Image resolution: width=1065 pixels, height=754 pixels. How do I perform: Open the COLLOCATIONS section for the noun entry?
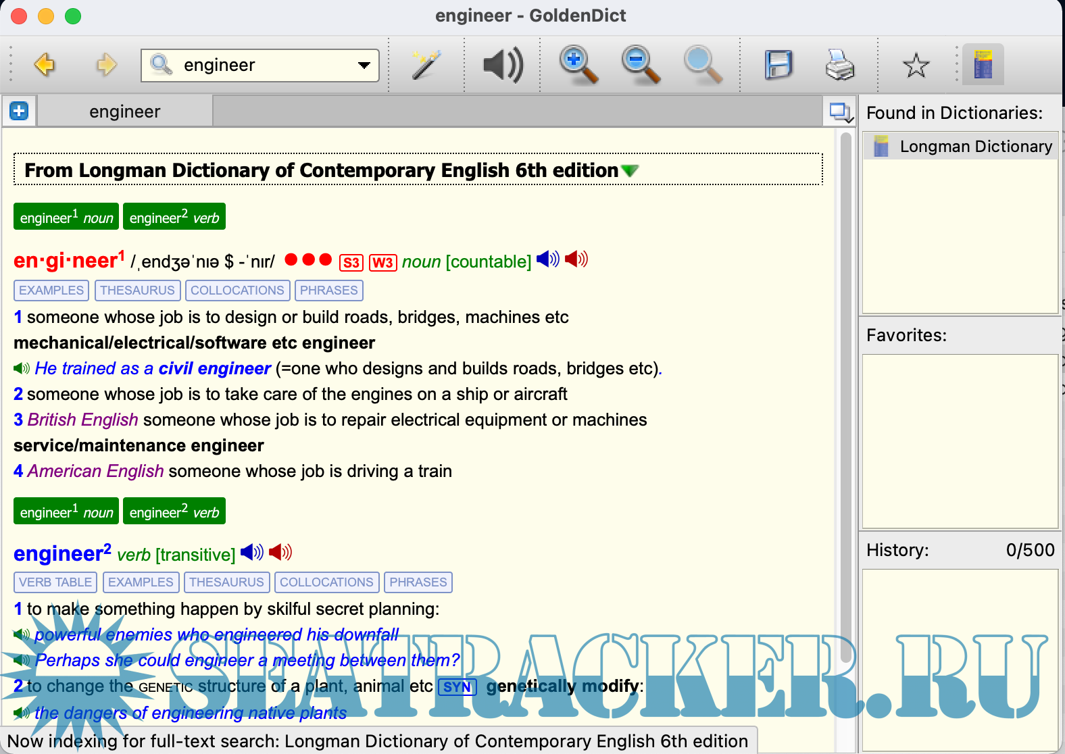237,291
